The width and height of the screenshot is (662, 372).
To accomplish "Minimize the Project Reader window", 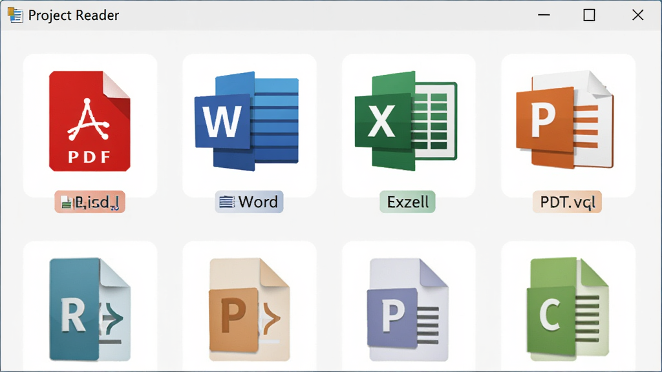I will click(544, 15).
